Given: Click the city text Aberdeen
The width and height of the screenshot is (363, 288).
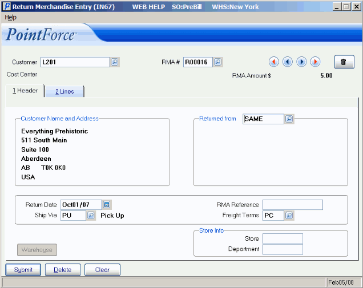Looking at the screenshot, I should click(x=36, y=159).
